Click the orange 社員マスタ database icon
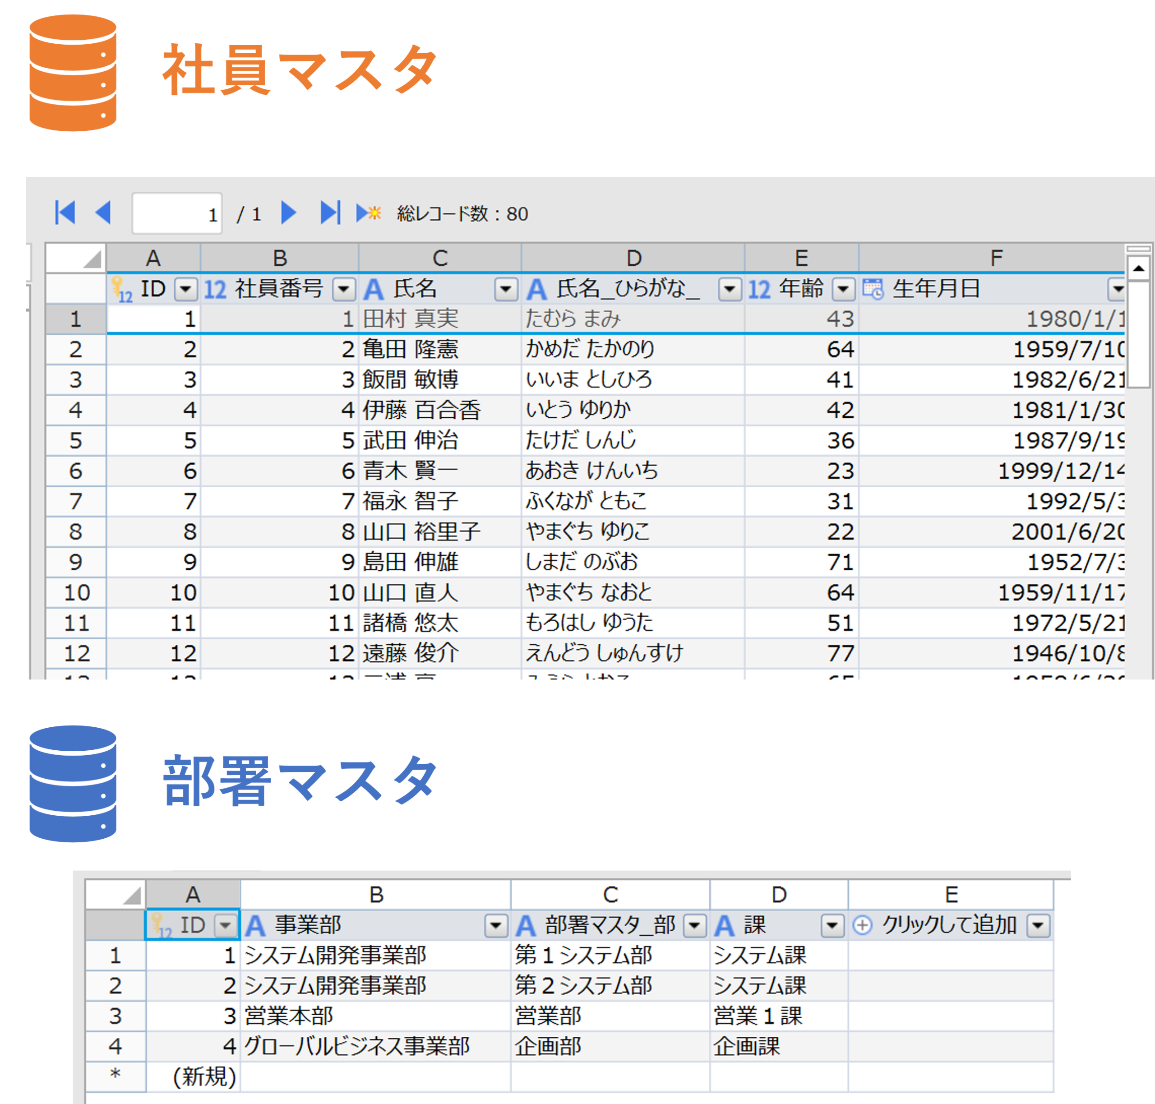Image resolution: width=1155 pixels, height=1104 pixels. click(x=72, y=73)
